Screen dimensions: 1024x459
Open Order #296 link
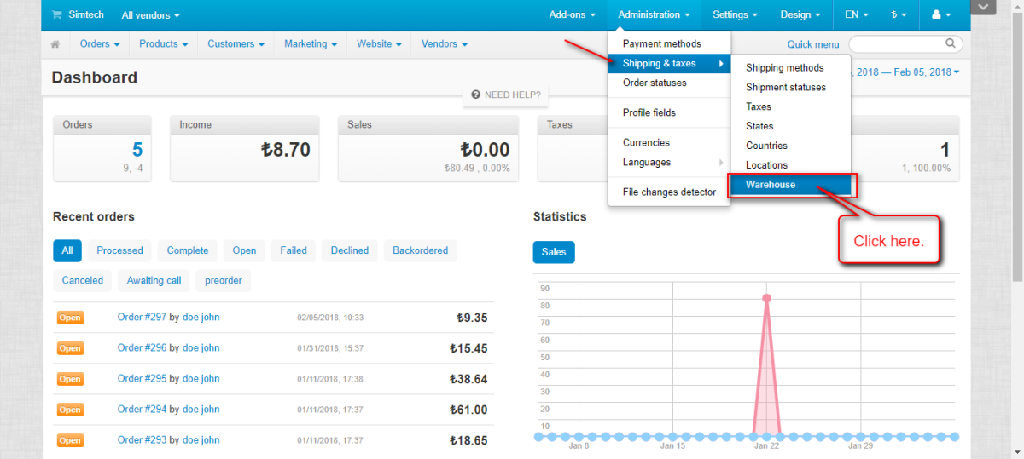142,347
